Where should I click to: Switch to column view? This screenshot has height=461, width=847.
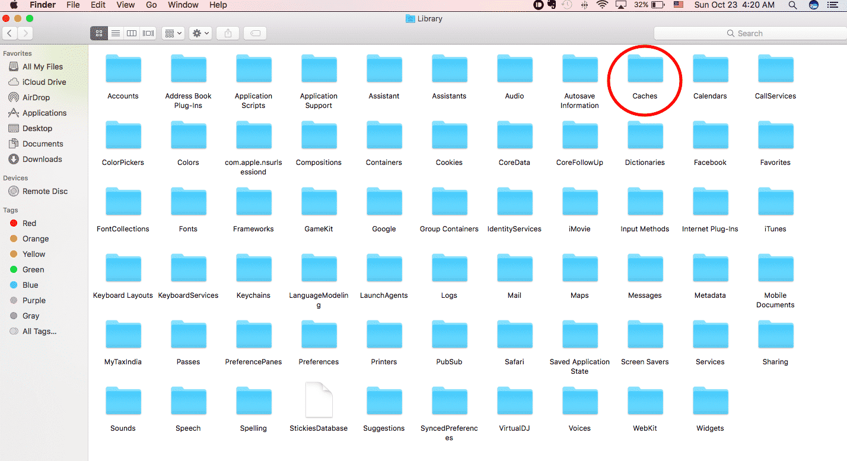pyautogui.click(x=132, y=33)
